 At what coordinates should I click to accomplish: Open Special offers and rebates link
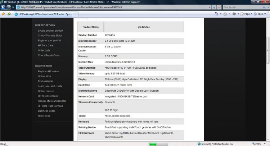52,101
